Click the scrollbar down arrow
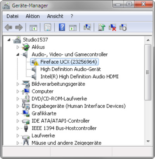 click(148, 141)
